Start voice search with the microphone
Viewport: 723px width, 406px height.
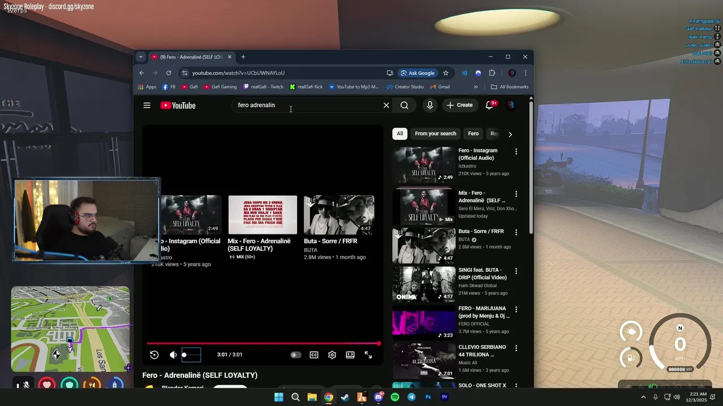coord(430,105)
